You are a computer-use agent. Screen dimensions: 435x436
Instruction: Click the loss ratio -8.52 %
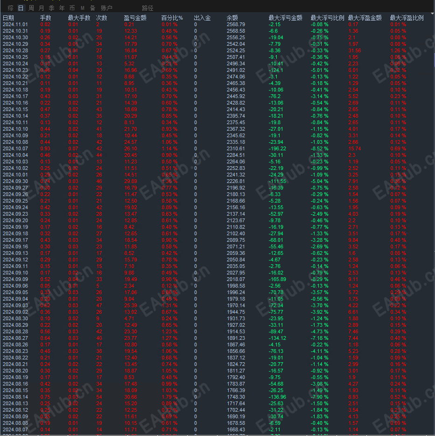pos(319,149)
